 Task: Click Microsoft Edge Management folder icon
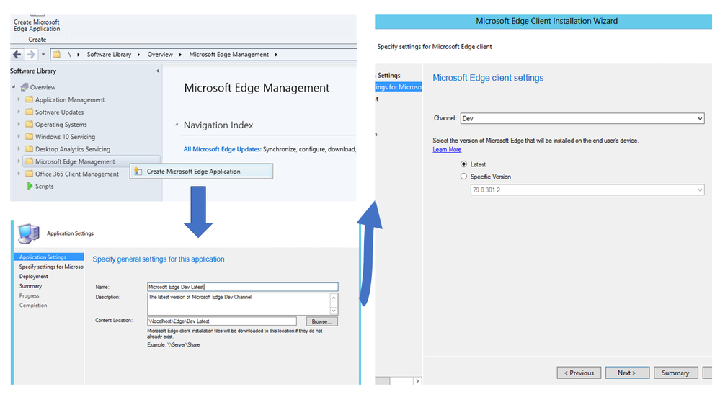pos(30,161)
